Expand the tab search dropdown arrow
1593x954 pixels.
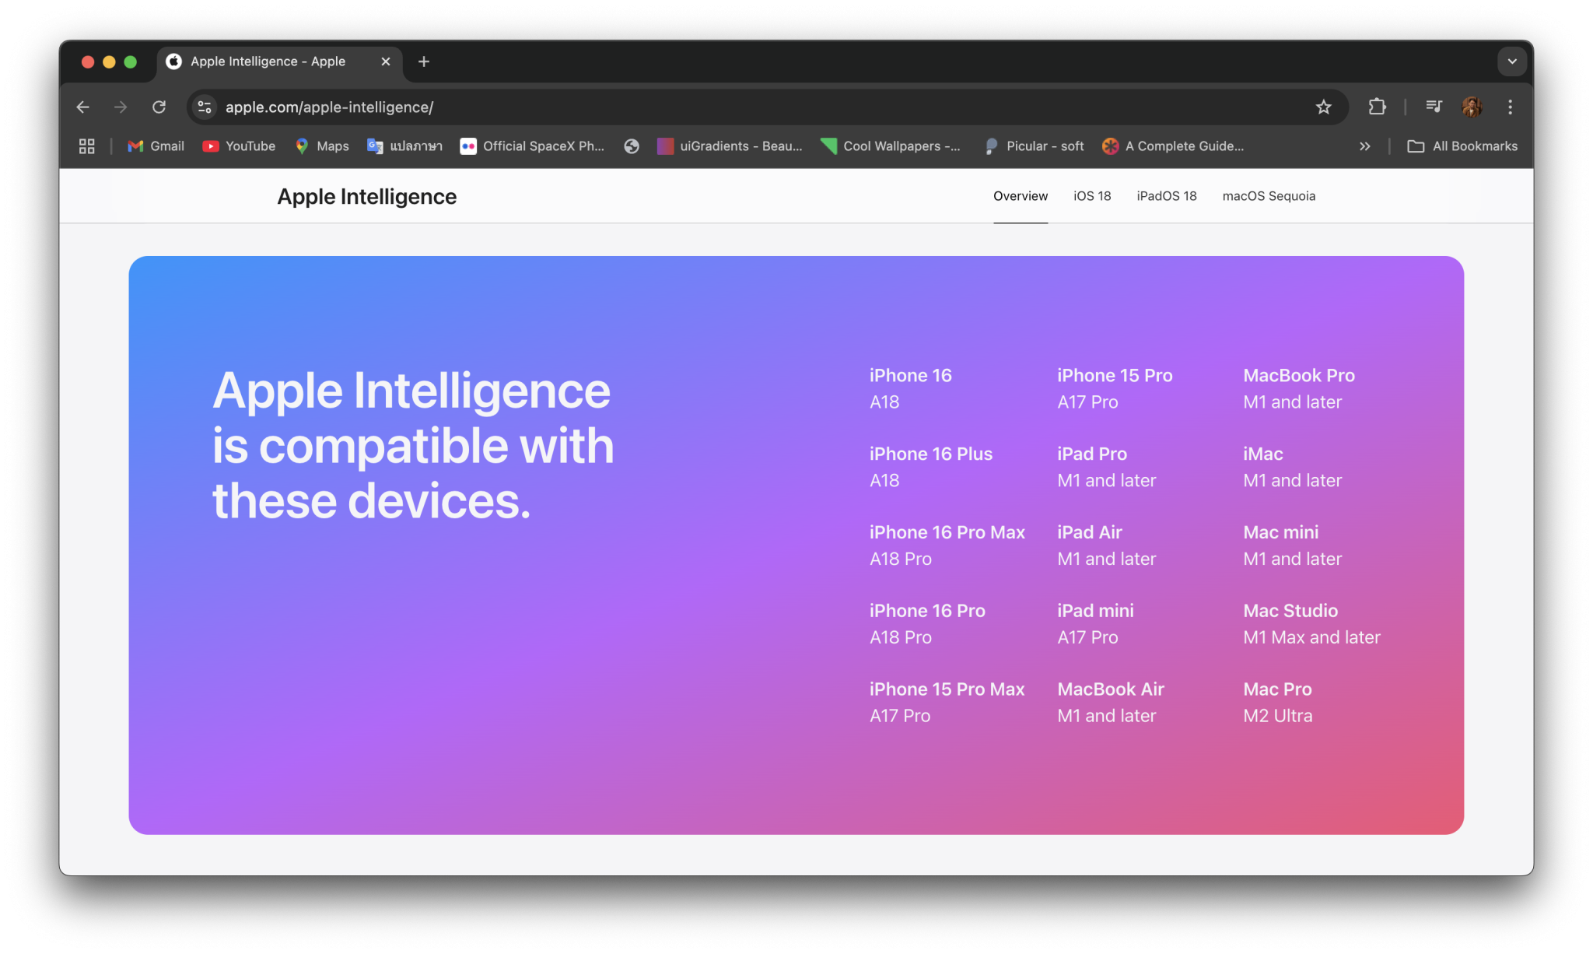tap(1511, 61)
